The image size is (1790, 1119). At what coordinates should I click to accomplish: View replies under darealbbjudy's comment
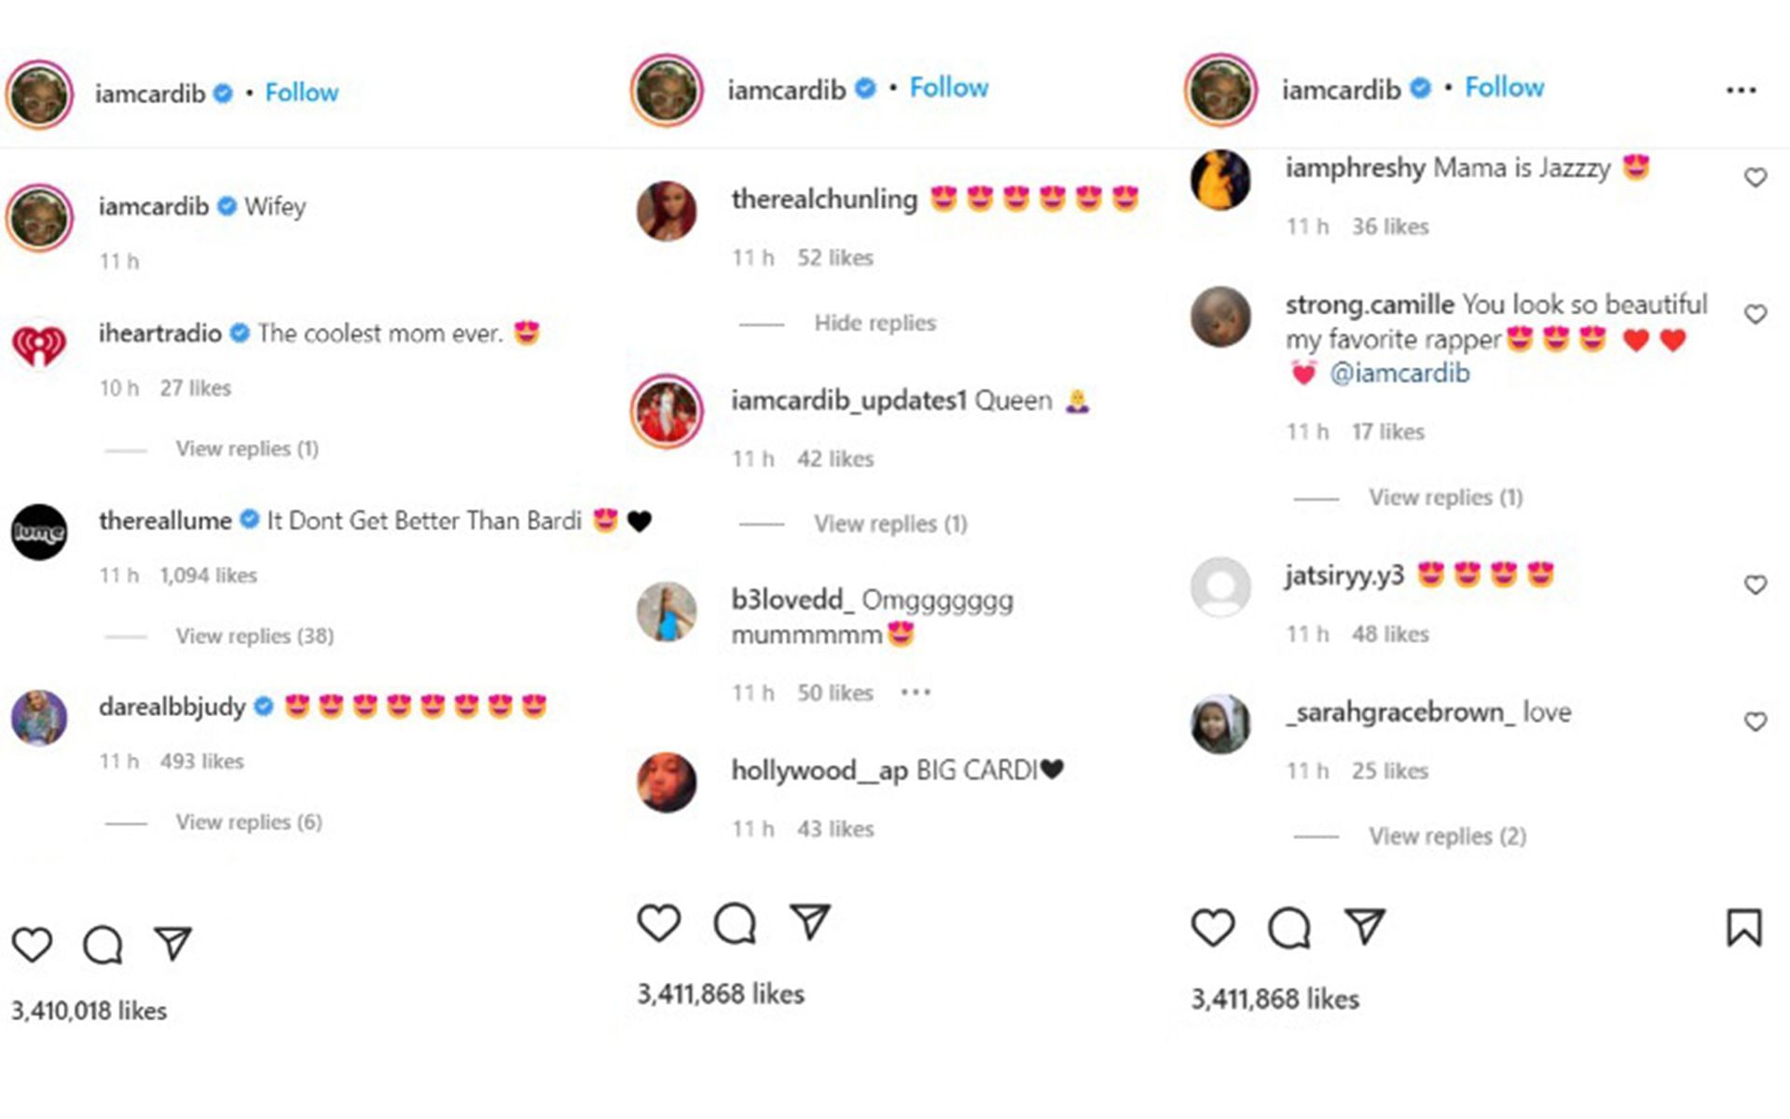pos(249,822)
